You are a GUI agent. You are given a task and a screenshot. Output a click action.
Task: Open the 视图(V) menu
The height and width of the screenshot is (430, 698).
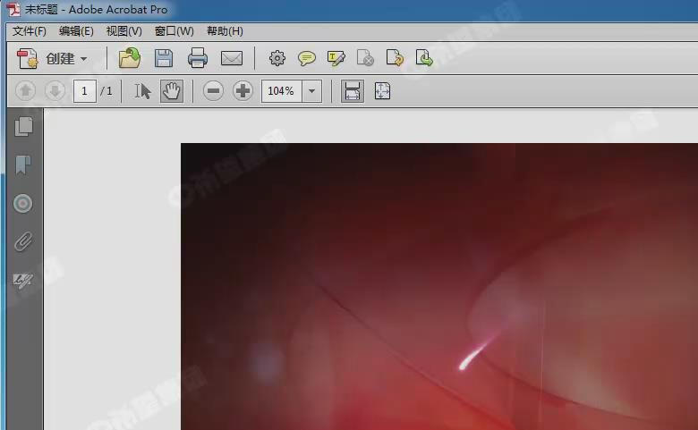[x=123, y=31]
